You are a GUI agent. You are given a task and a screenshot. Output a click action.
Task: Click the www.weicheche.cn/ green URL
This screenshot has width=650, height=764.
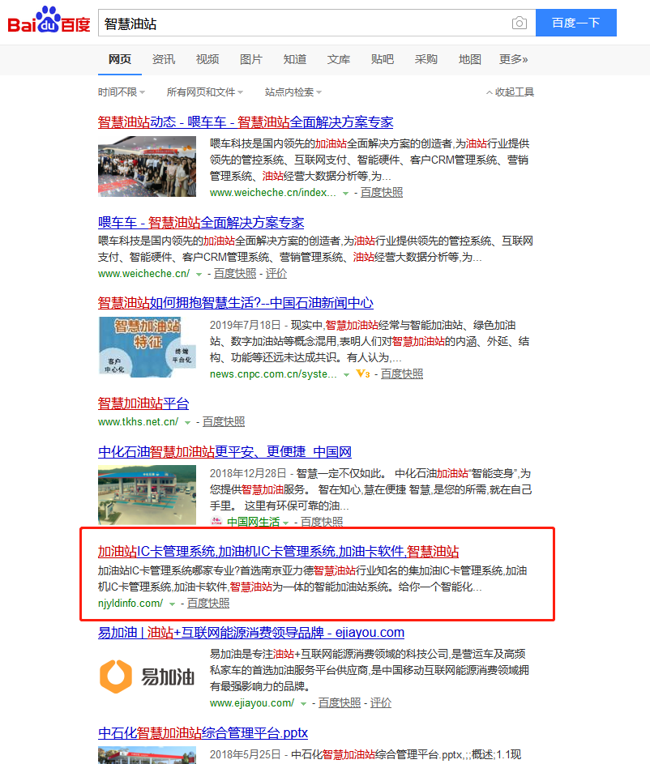coord(143,273)
